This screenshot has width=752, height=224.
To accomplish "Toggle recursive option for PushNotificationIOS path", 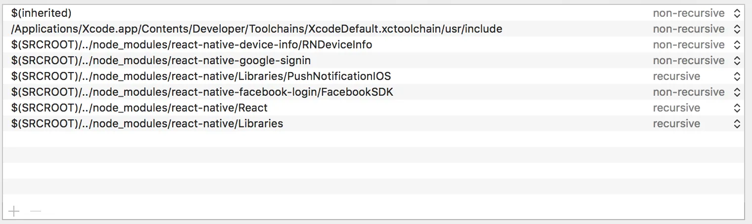I will pyautogui.click(x=737, y=76).
